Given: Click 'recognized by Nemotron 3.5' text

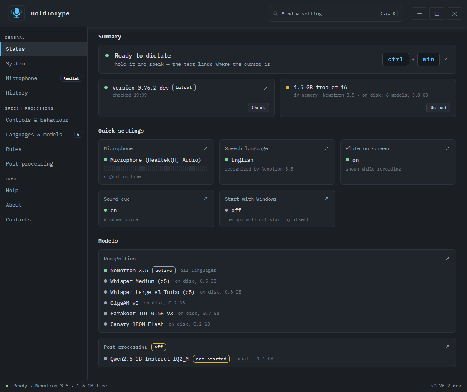Looking at the screenshot, I should (259, 169).
